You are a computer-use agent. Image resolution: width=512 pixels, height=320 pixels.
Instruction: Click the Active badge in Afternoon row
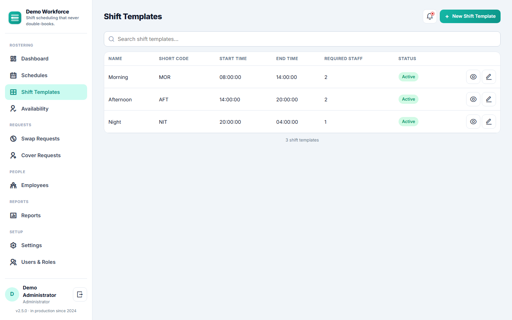tap(409, 99)
